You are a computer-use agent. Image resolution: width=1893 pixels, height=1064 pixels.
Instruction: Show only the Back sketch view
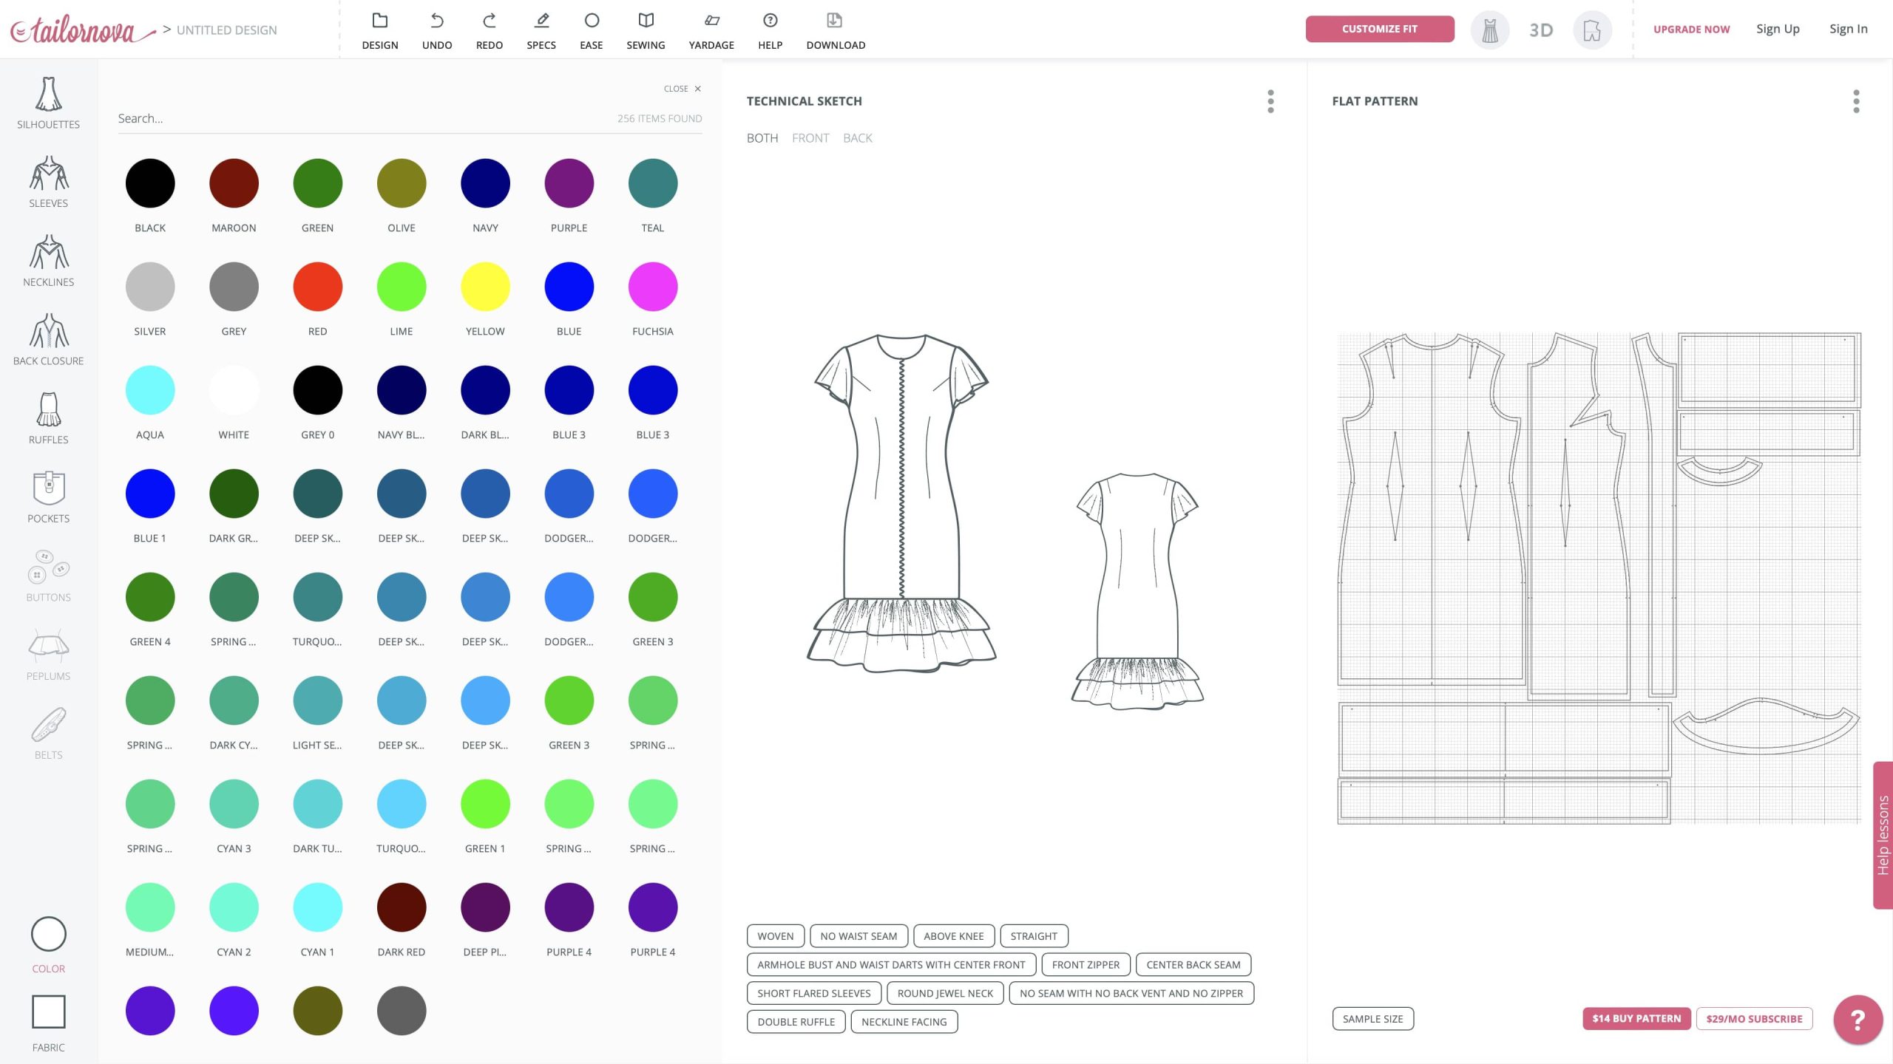(x=857, y=138)
